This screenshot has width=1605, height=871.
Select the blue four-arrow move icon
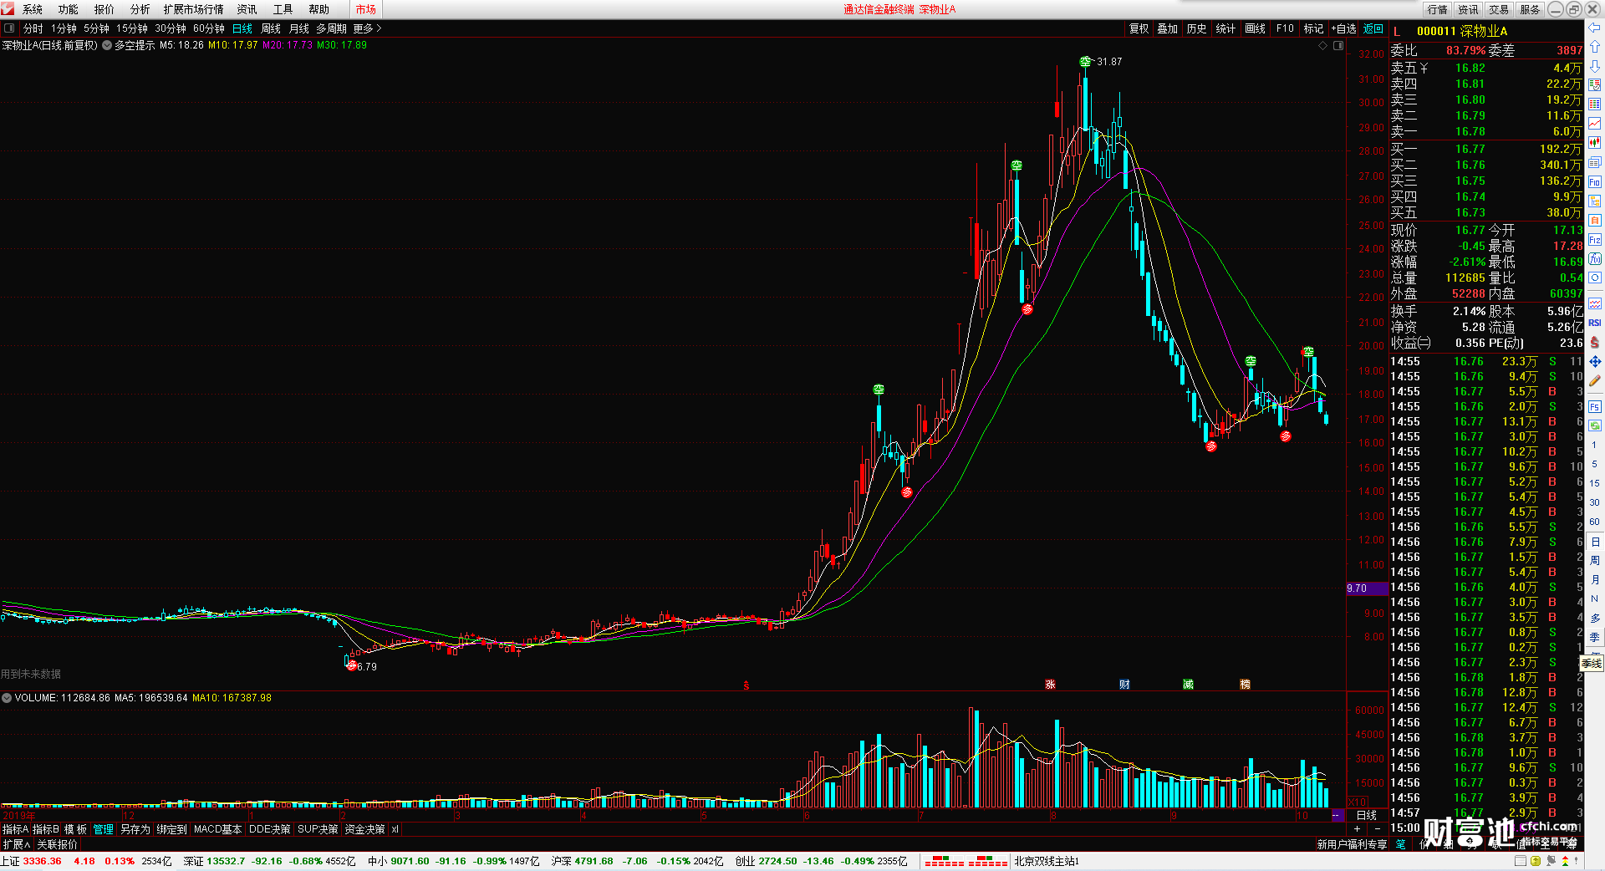(x=1594, y=361)
